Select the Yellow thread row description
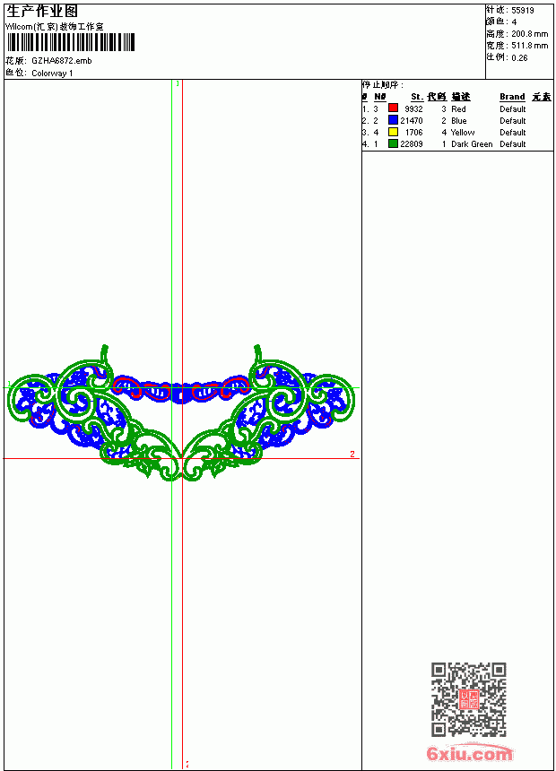The image size is (556, 771). [x=463, y=133]
